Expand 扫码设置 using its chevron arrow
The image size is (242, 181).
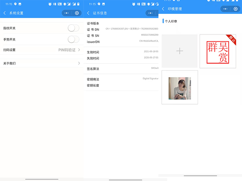[x=79, y=50]
